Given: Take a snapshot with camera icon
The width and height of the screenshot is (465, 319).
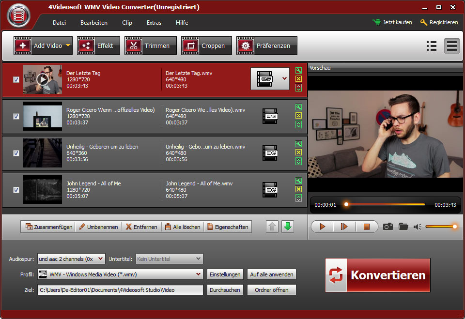Looking at the screenshot, I should 388,227.
